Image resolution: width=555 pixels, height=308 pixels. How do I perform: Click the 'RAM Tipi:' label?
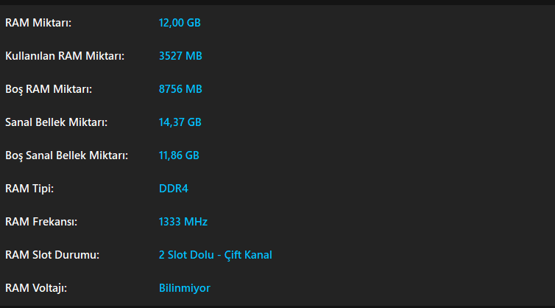coord(29,189)
